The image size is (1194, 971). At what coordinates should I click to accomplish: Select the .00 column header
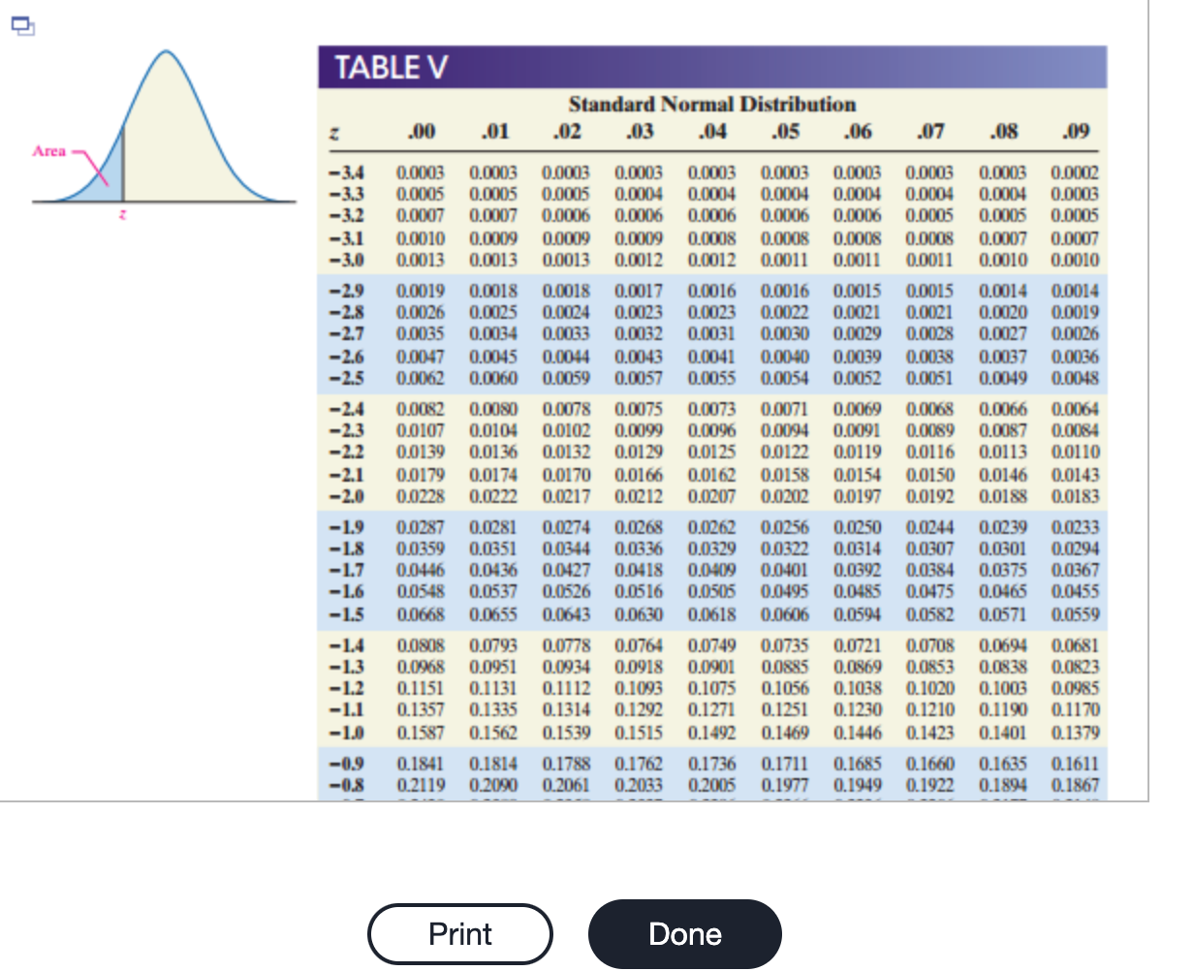click(x=422, y=131)
